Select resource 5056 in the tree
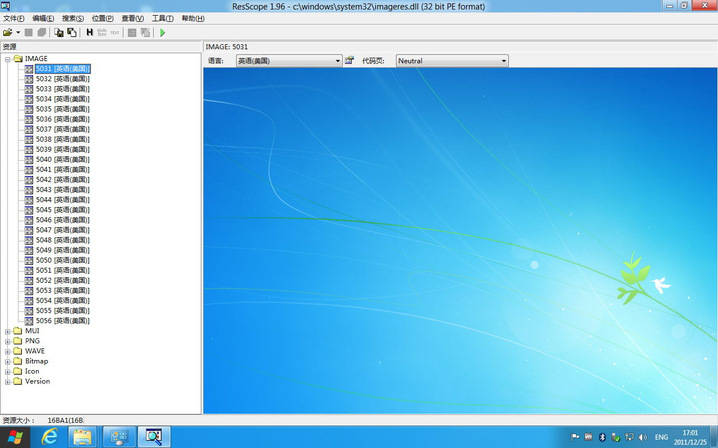This screenshot has height=448, width=718. pyautogui.click(x=63, y=321)
